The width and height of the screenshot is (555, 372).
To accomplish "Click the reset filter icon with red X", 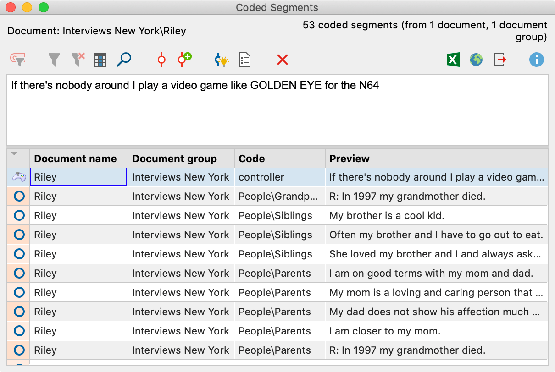I will point(78,60).
